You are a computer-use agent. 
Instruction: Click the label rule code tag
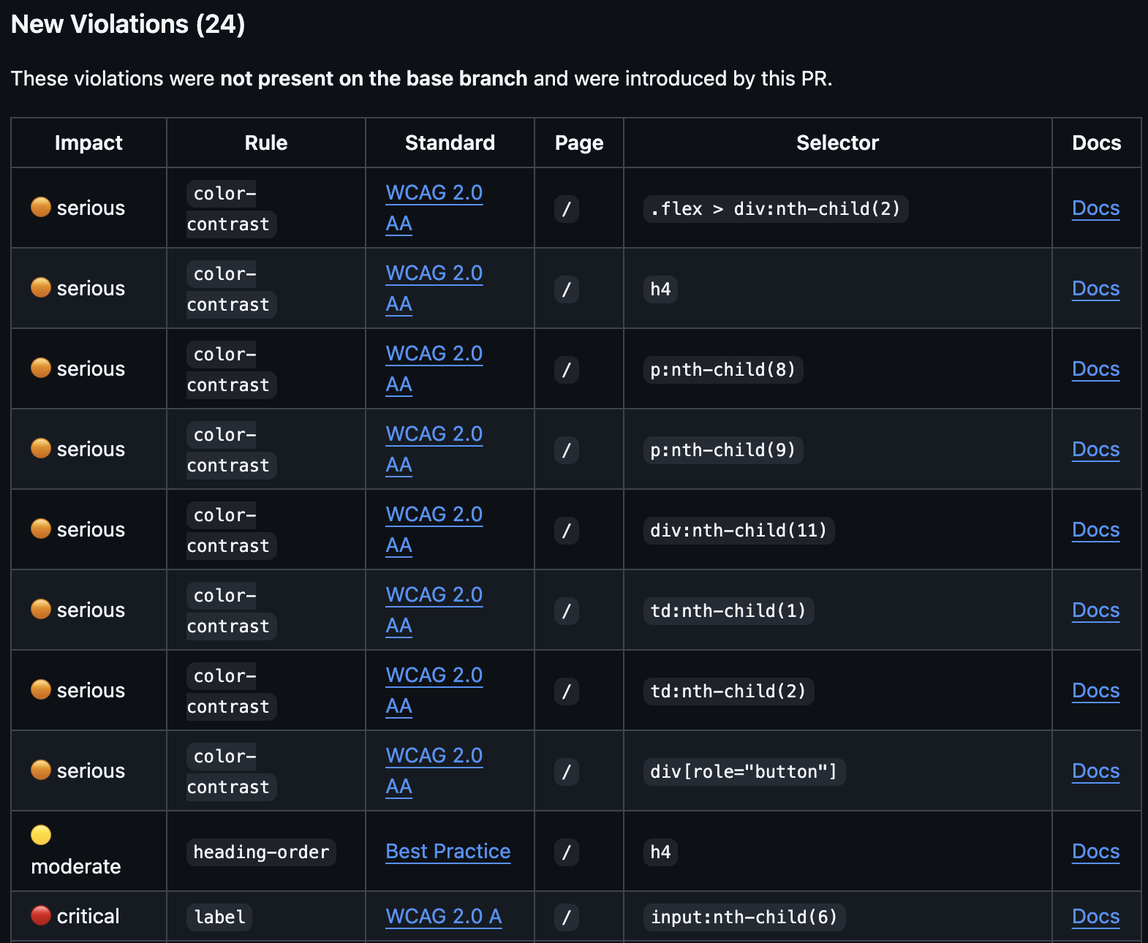219,917
